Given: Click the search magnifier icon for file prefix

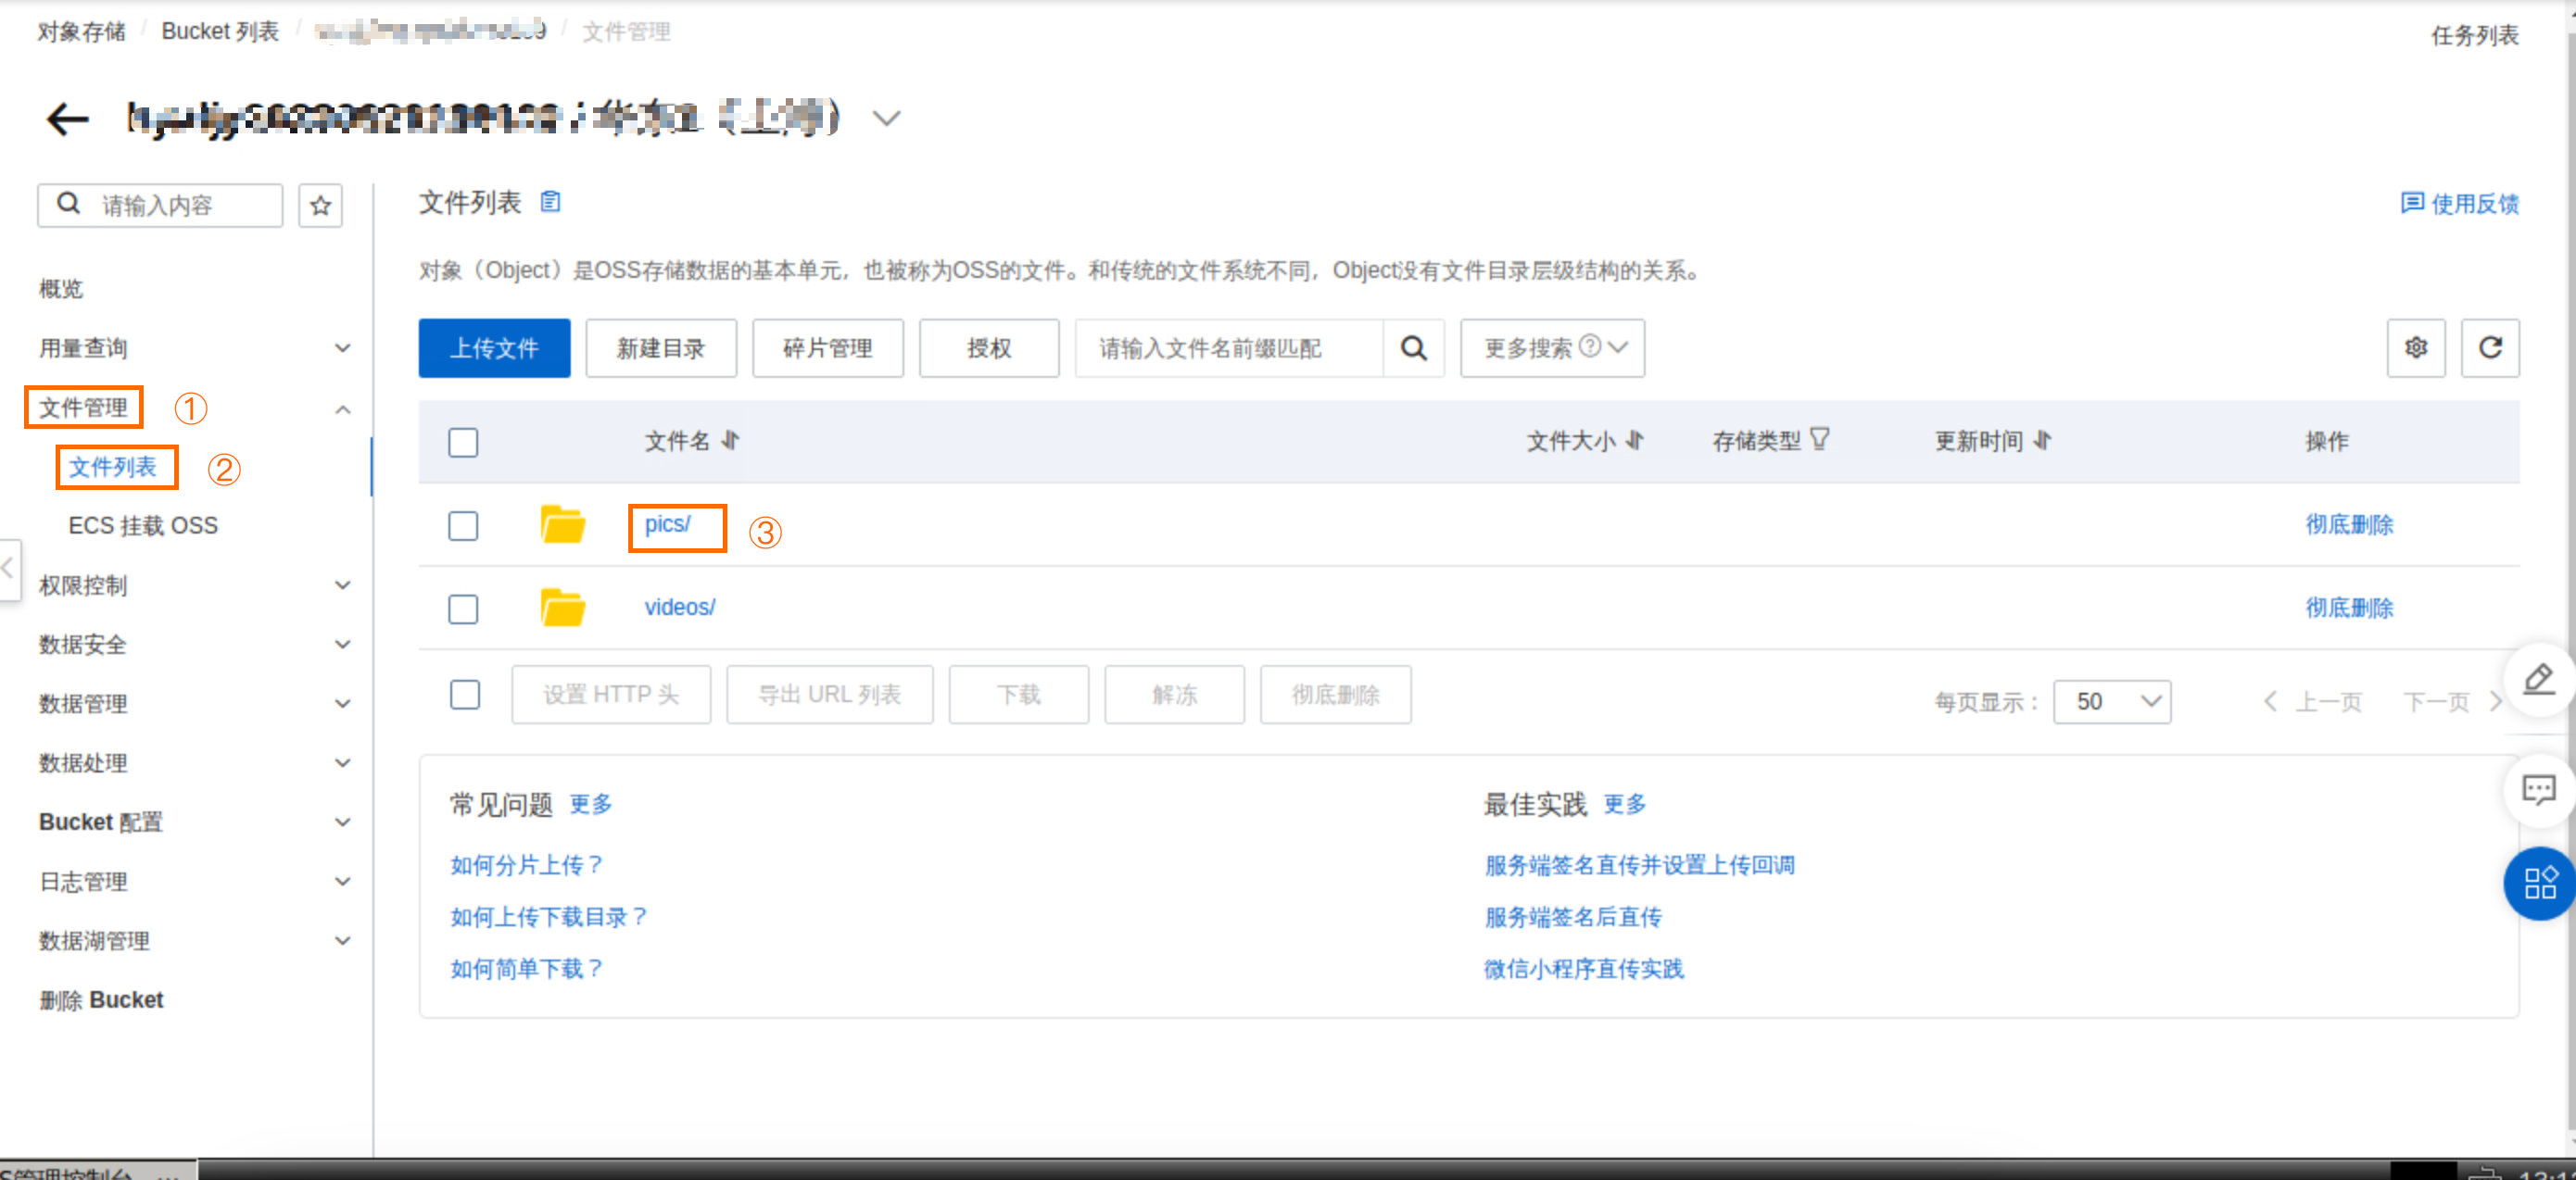Looking at the screenshot, I should 1413,348.
